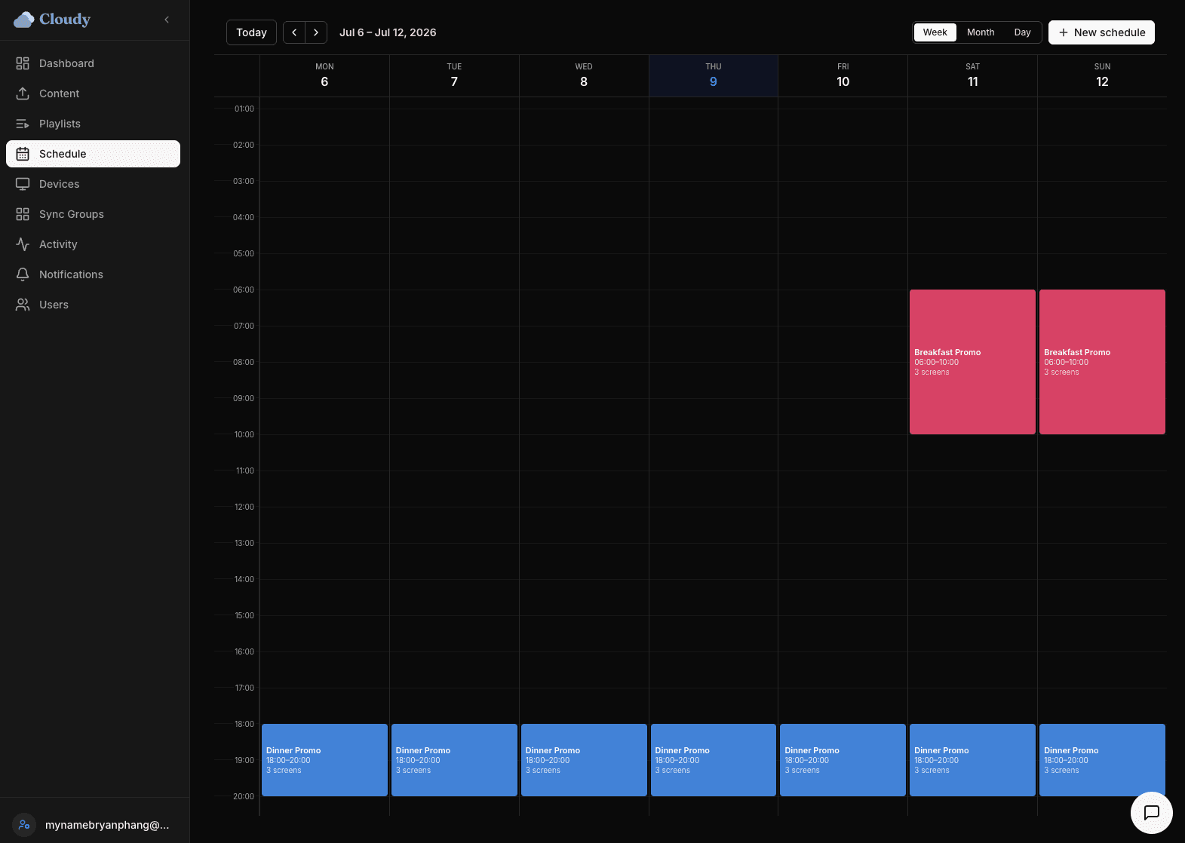This screenshot has width=1185, height=843.
Task: View the Activity page
Action: (93, 244)
